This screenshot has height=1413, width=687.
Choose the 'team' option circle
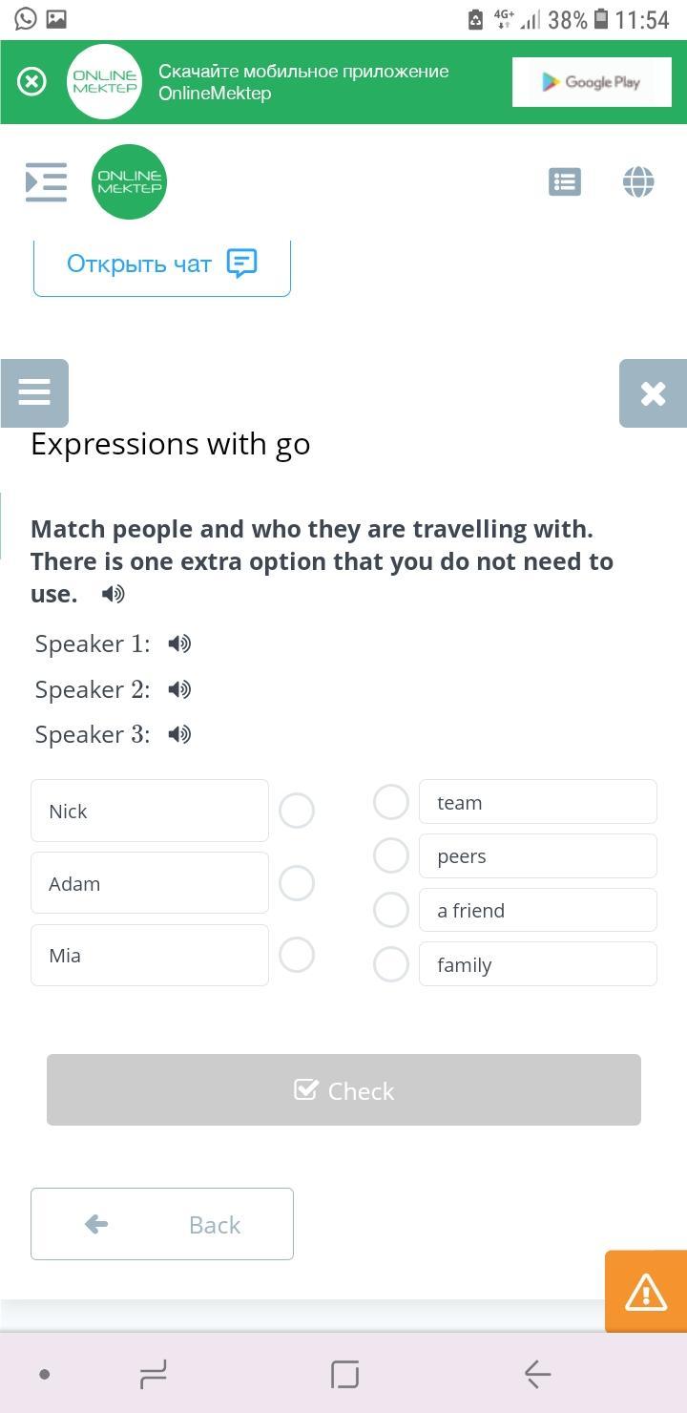[391, 802]
